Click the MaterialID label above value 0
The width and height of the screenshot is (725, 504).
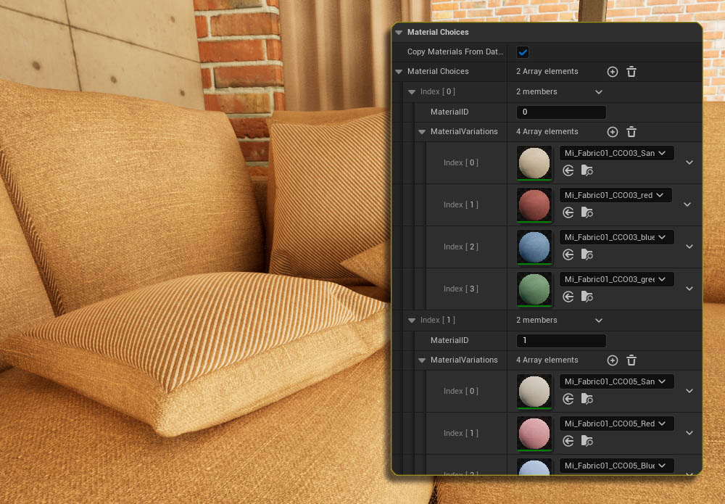click(449, 112)
